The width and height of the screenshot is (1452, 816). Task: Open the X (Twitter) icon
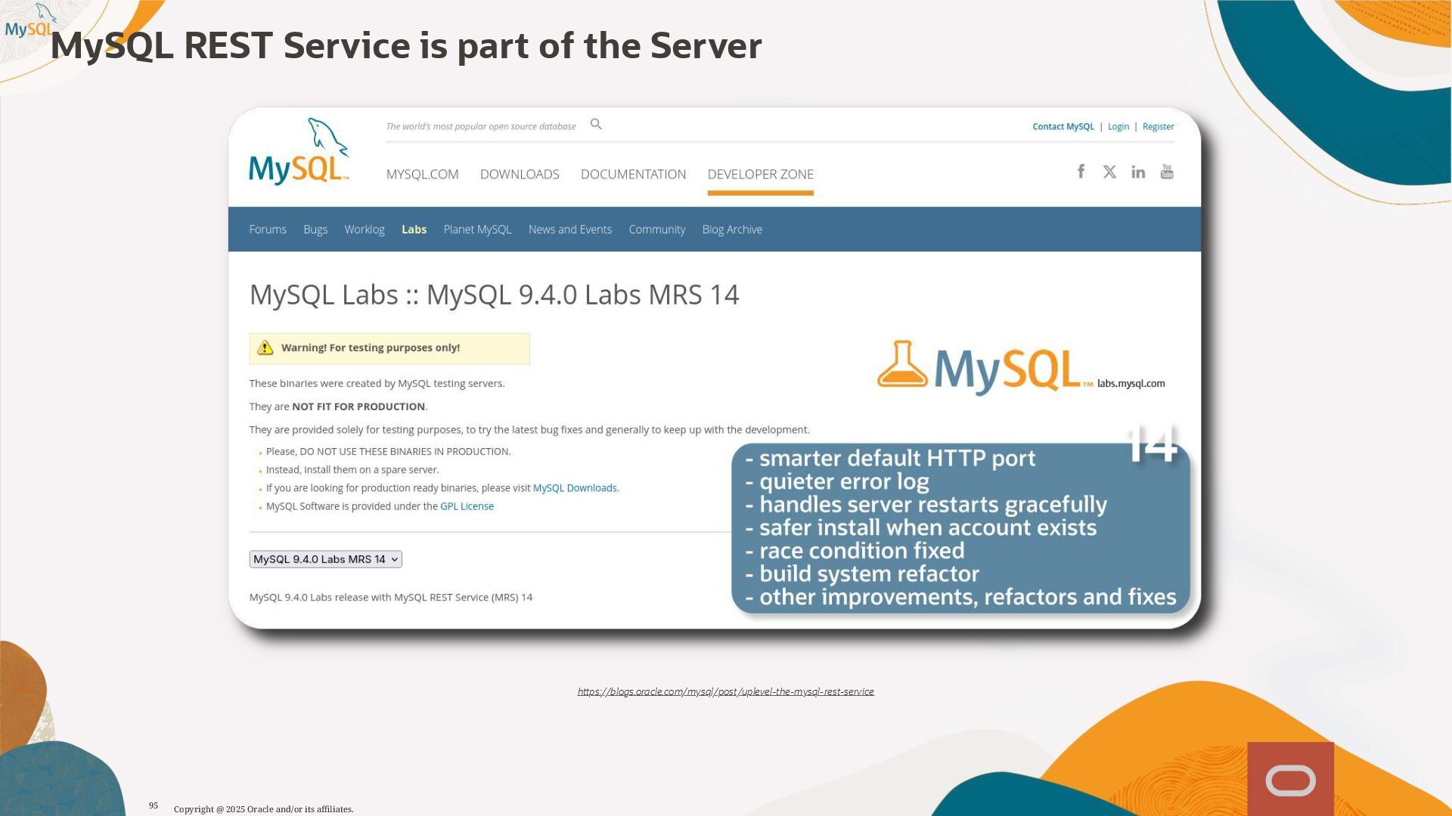click(1109, 172)
